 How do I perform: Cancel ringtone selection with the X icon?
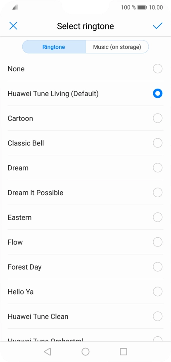13,26
